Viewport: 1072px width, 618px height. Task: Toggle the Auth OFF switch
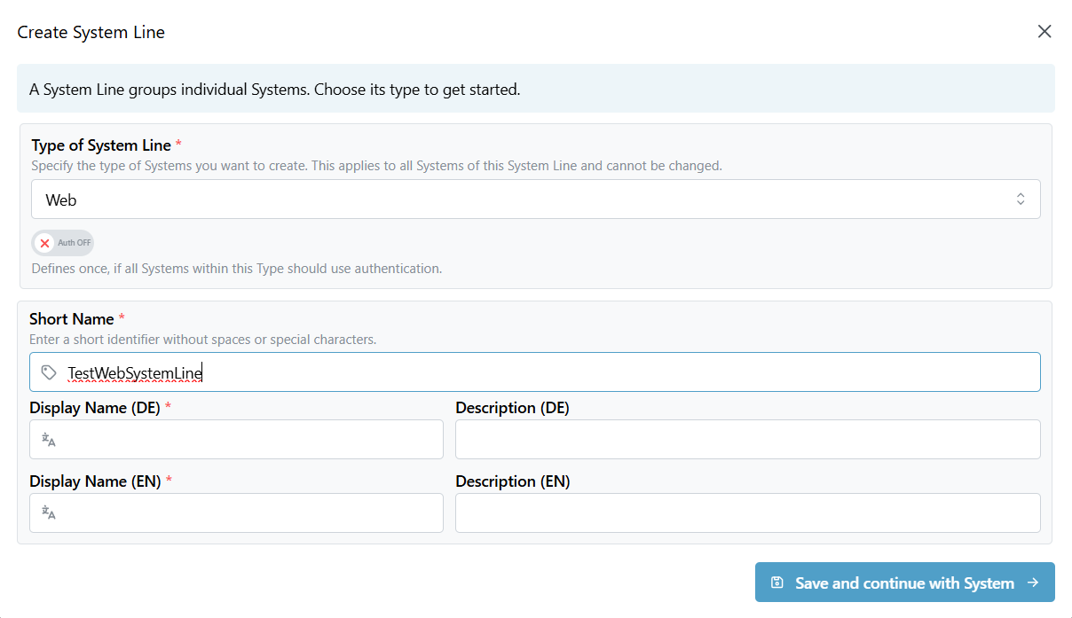(62, 243)
